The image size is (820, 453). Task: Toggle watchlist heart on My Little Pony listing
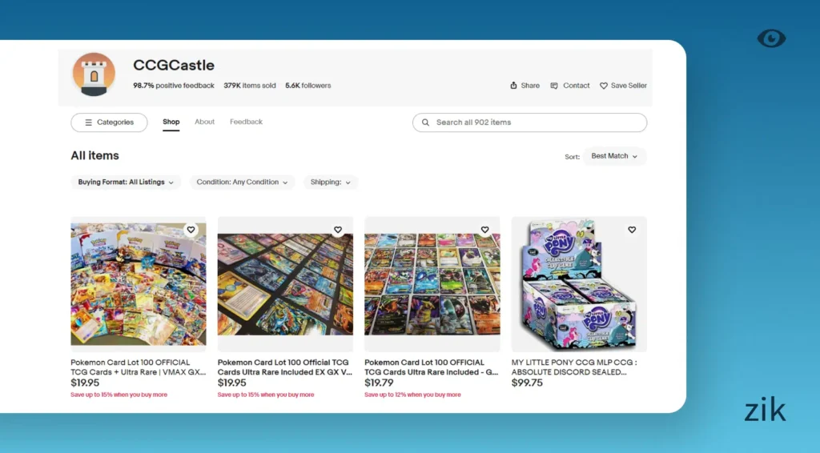pyautogui.click(x=632, y=230)
